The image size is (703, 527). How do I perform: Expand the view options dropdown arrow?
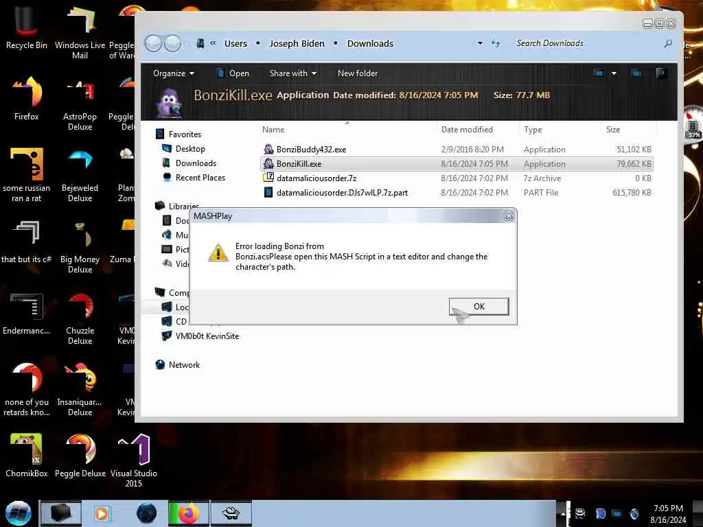click(614, 73)
